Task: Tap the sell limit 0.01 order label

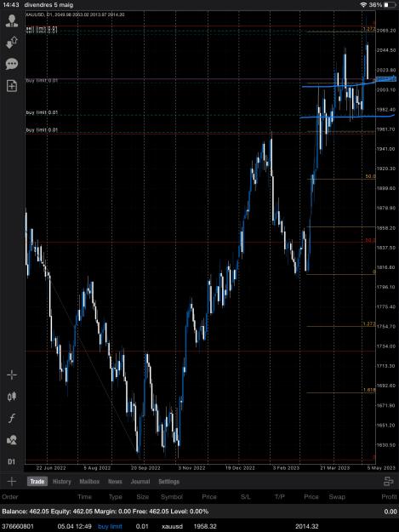Action: 42,28
